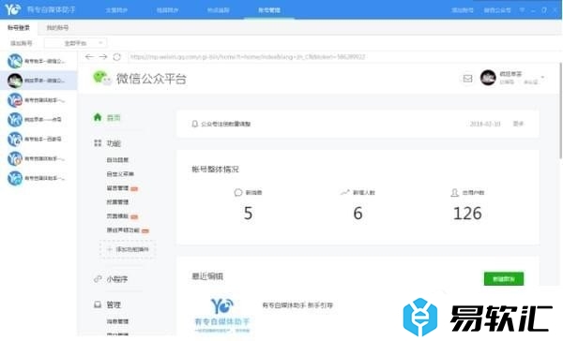Open the 账号登录 sub-tab
This screenshot has height=341, width=563.
19,27
